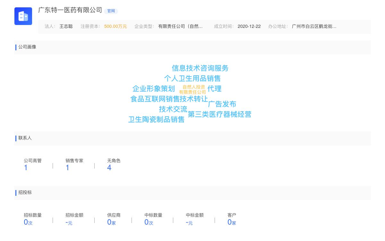Screen dimensions: 385x241
Task: Click word cloud tag 技术交流
Action: point(173,109)
